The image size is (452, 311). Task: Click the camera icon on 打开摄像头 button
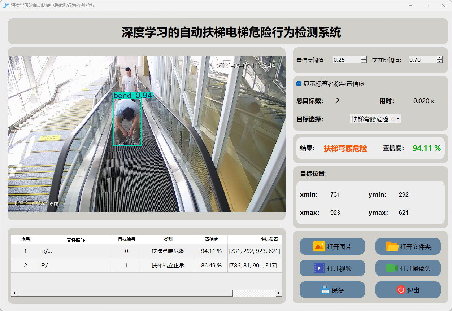pyautogui.click(x=392, y=268)
